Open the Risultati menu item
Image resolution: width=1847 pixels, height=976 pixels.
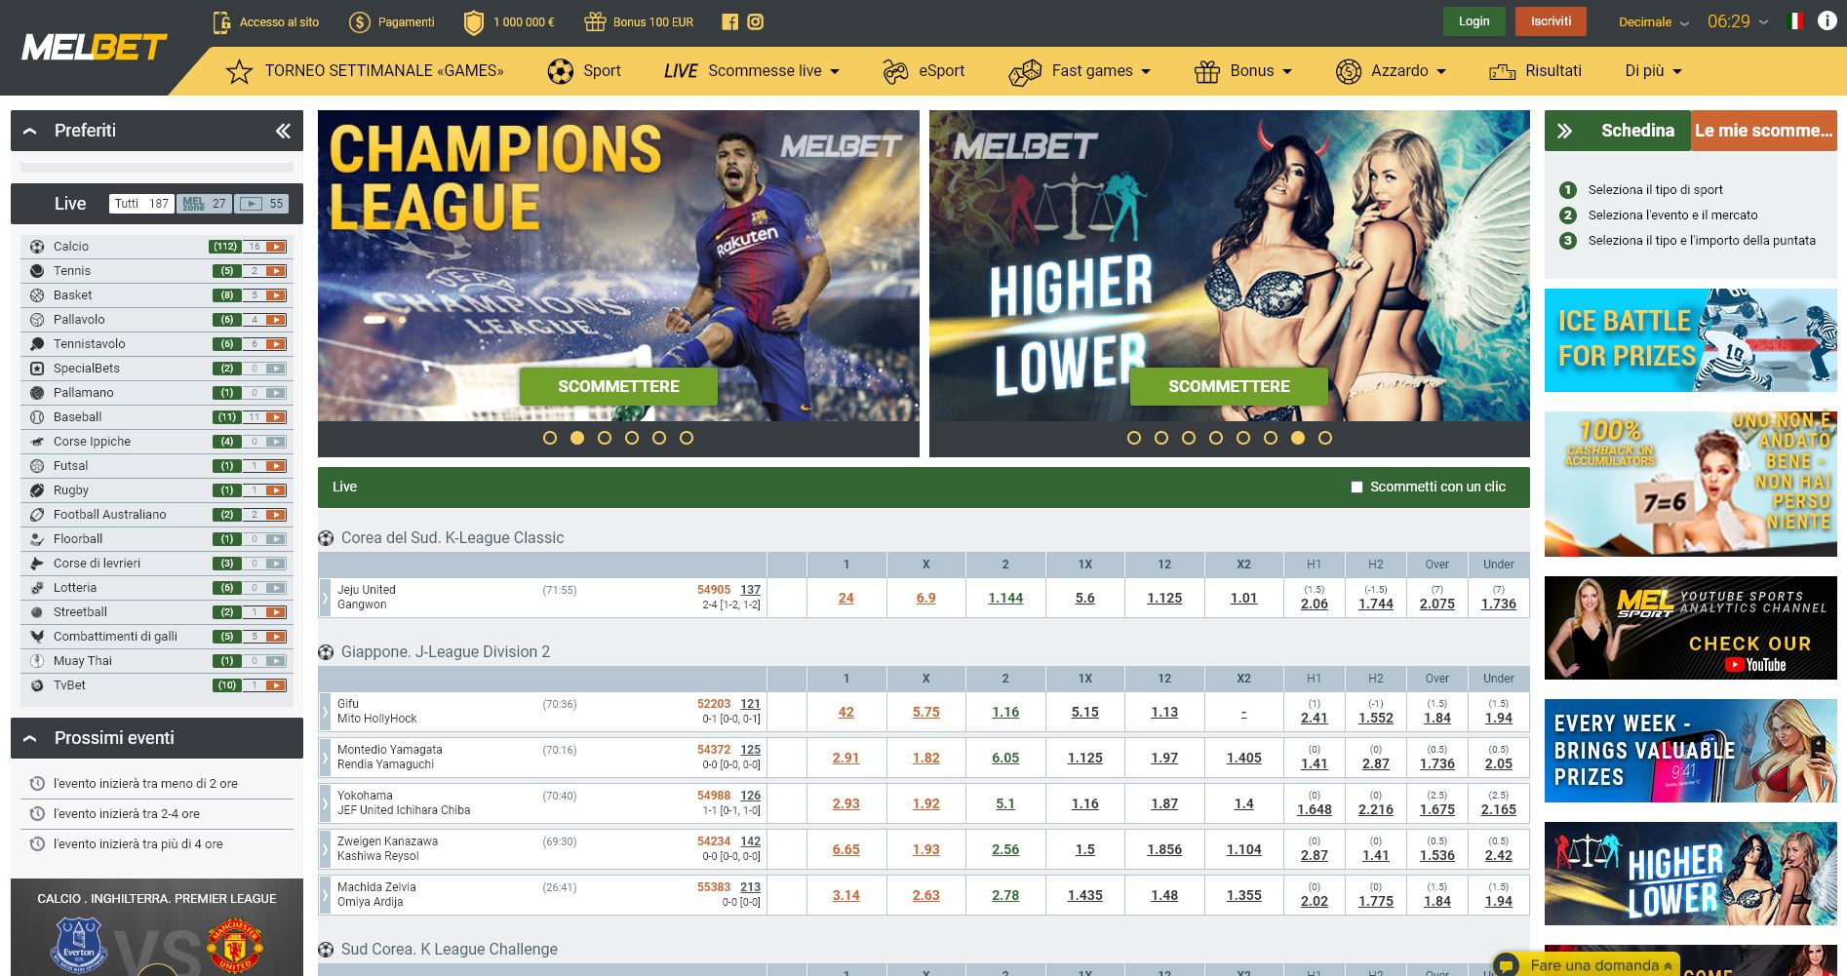(x=1535, y=71)
